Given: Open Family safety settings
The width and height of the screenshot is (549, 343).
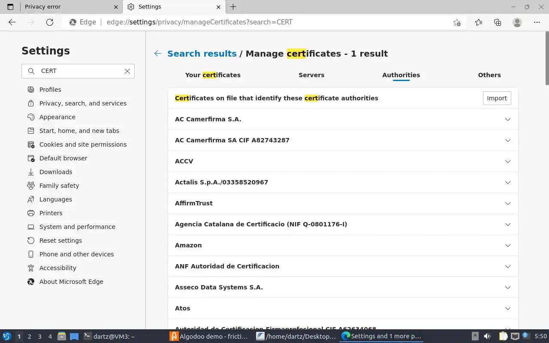Looking at the screenshot, I should tap(59, 186).
